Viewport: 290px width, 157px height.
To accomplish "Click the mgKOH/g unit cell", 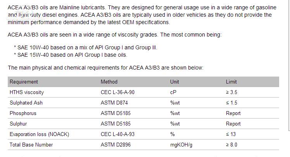I will [x=181, y=145].
